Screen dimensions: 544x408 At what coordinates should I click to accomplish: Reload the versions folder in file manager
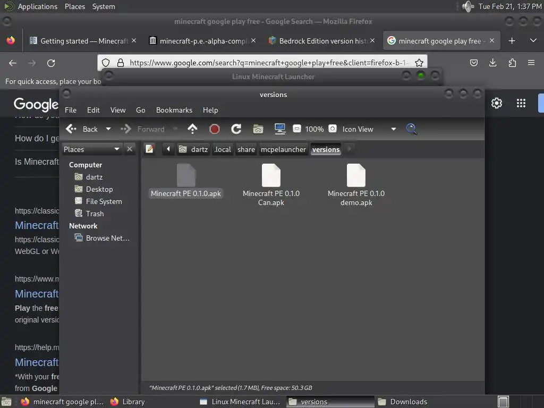tap(236, 129)
